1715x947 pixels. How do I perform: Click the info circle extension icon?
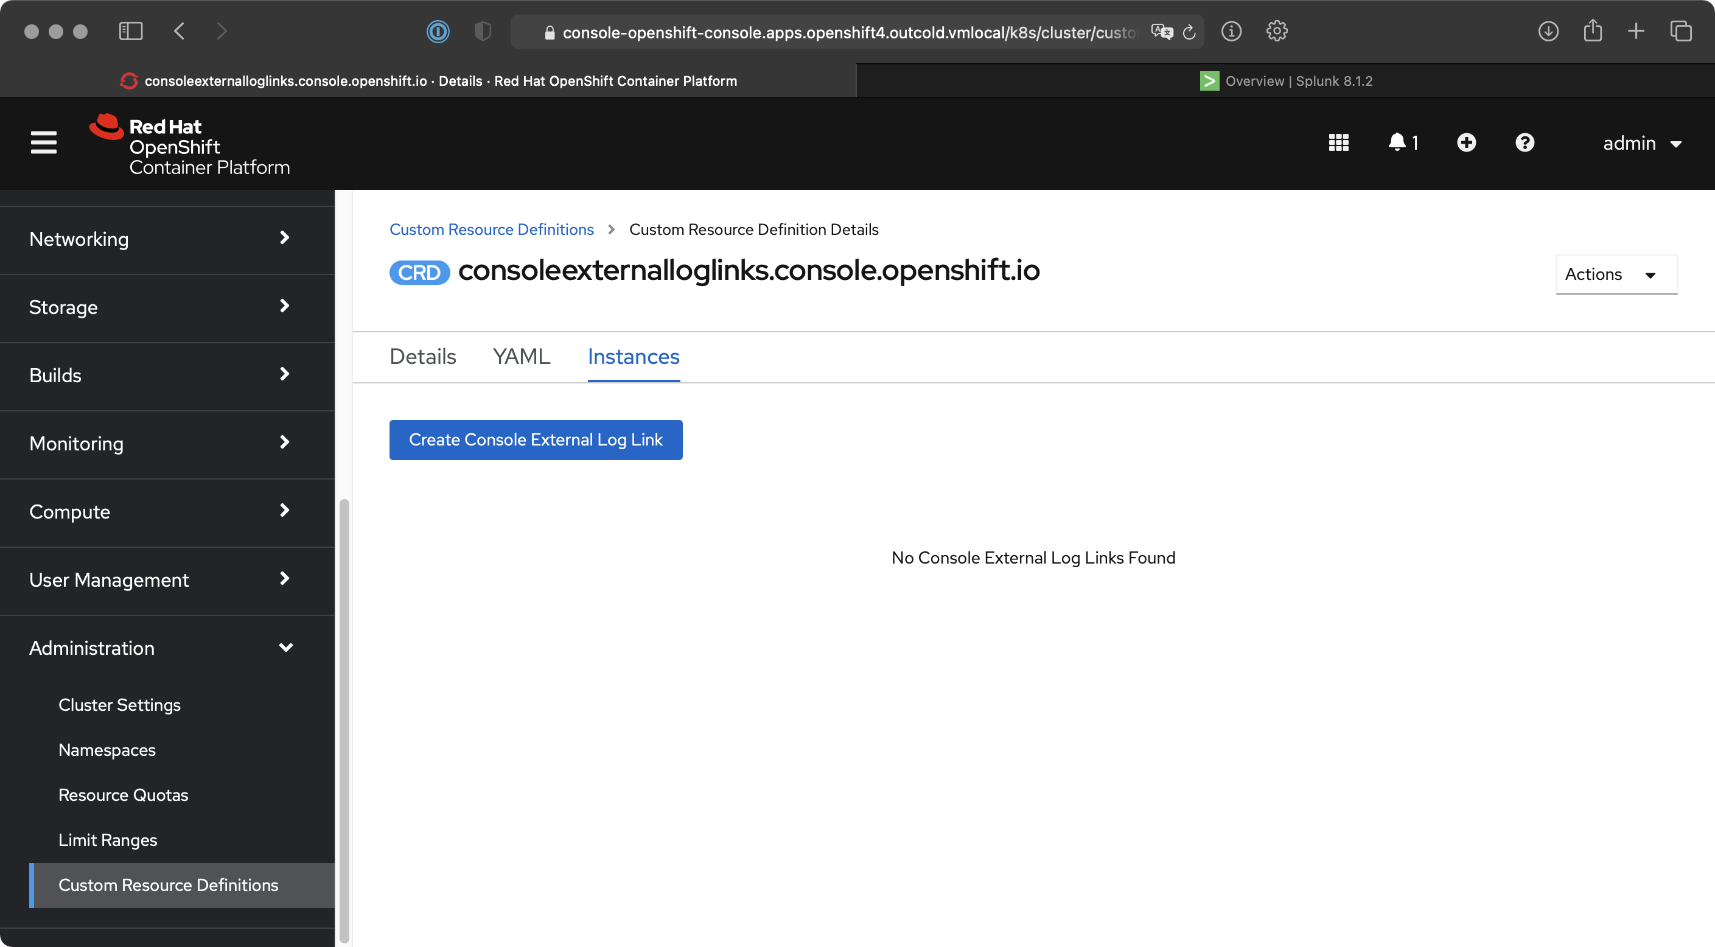pyautogui.click(x=1231, y=31)
